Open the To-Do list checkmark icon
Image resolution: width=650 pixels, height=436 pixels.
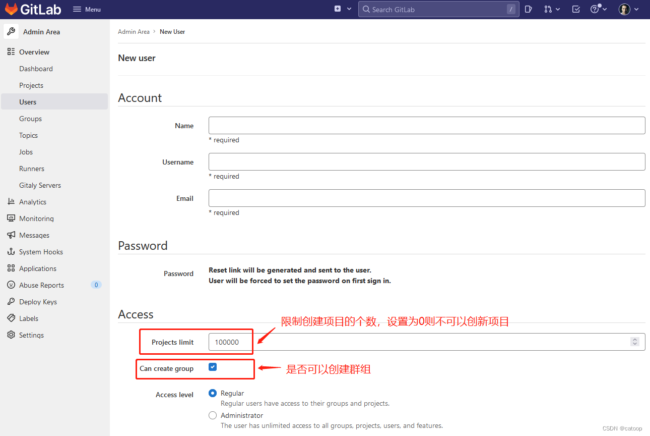coord(576,9)
